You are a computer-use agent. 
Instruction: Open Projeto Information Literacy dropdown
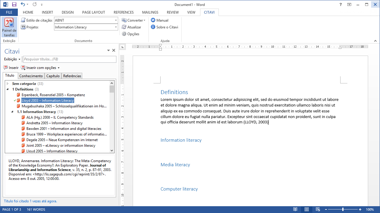[116, 27]
